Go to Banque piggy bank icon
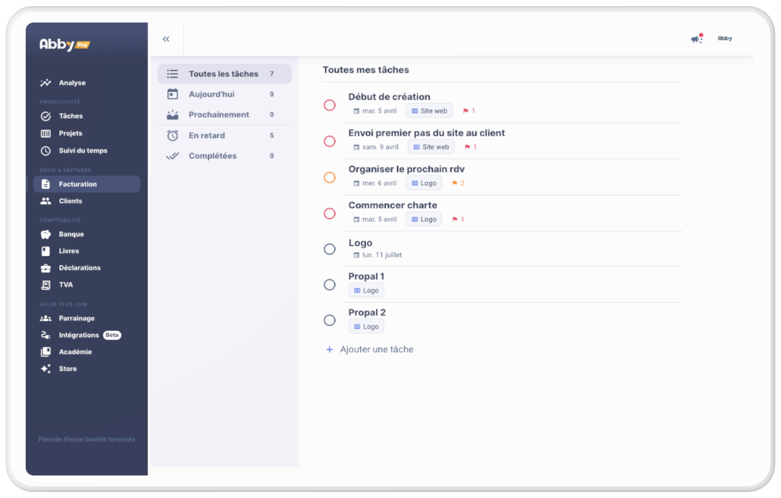 click(x=46, y=234)
